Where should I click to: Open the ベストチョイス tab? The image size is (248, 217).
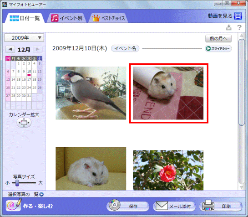(x=109, y=18)
